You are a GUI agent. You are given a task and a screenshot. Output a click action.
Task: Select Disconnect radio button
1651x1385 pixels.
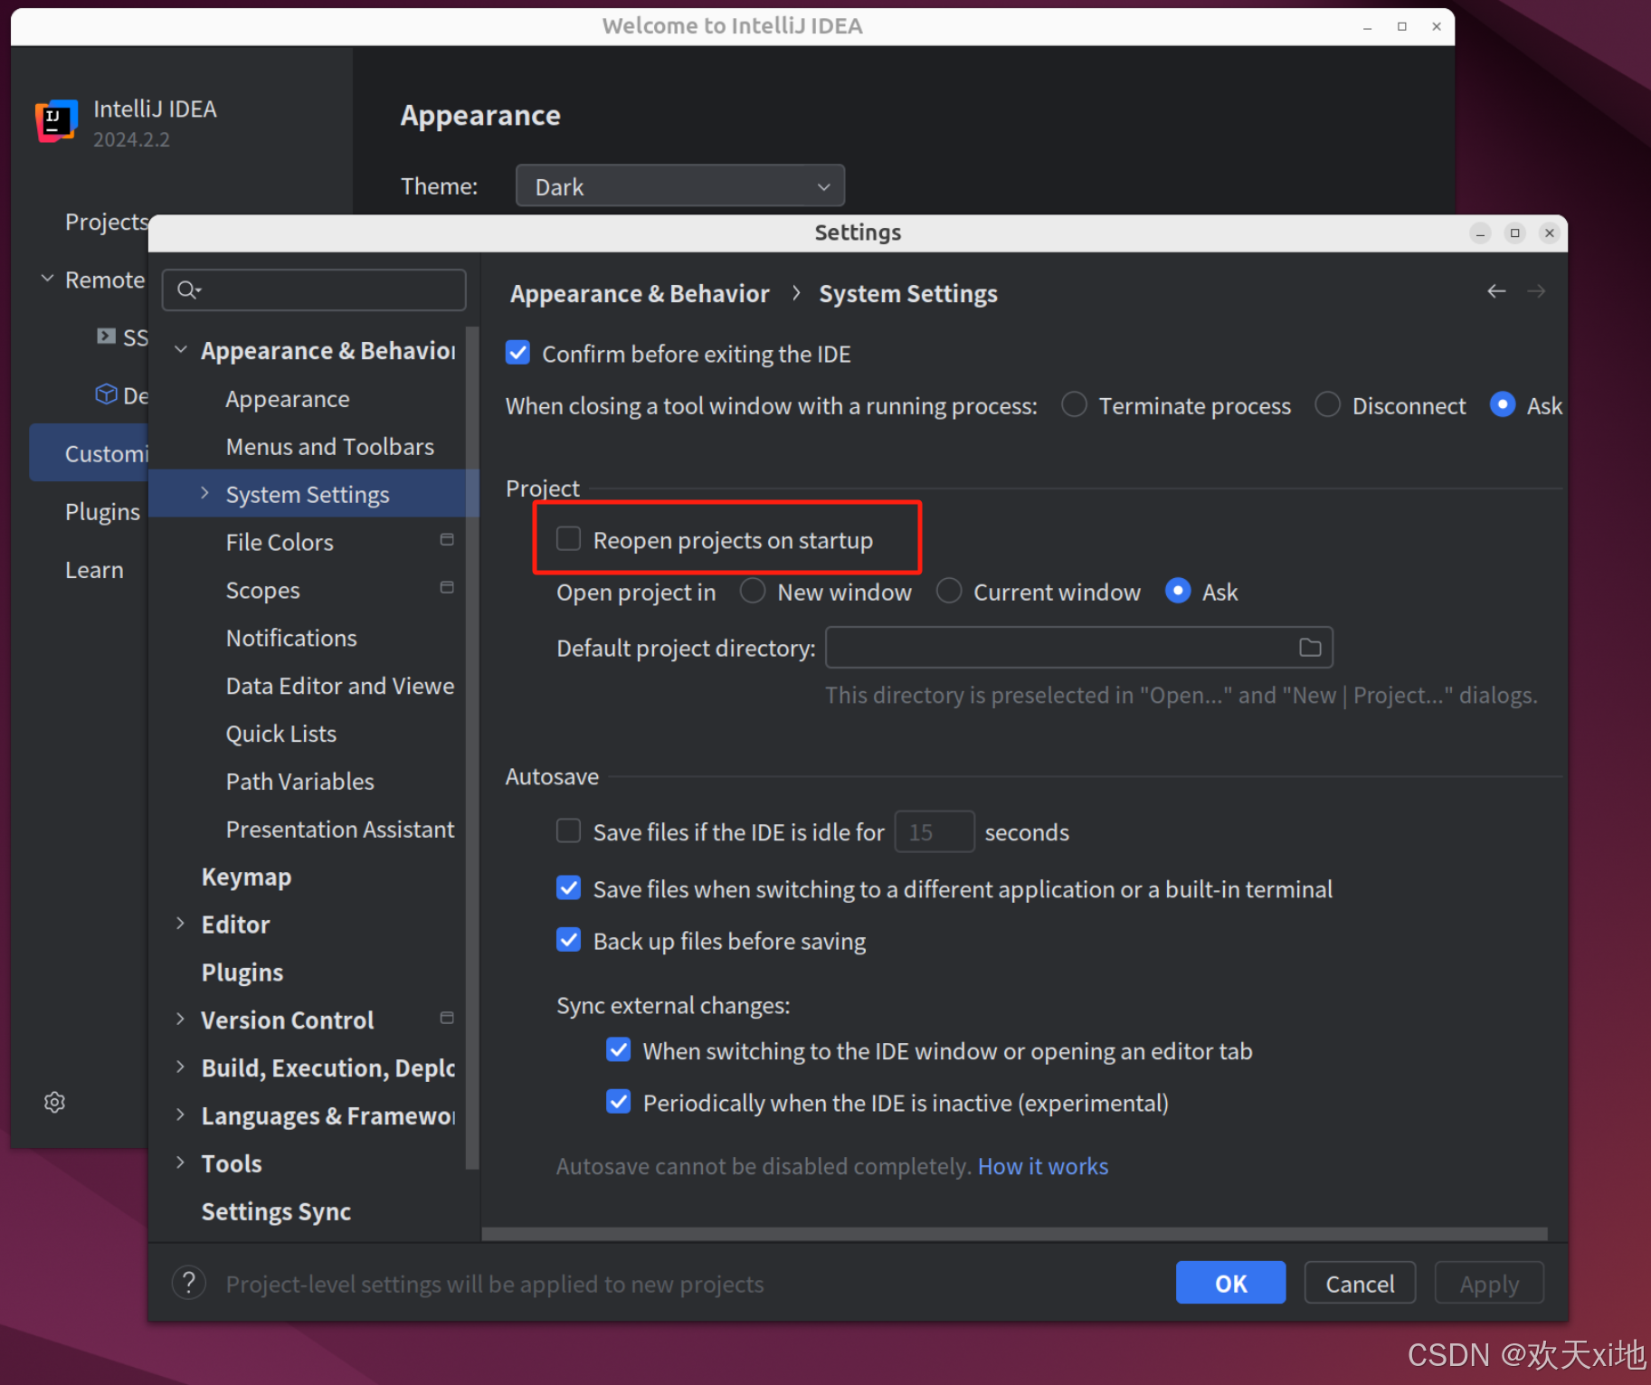1327,404
